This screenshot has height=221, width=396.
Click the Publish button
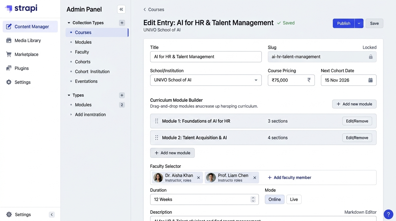(x=344, y=23)
